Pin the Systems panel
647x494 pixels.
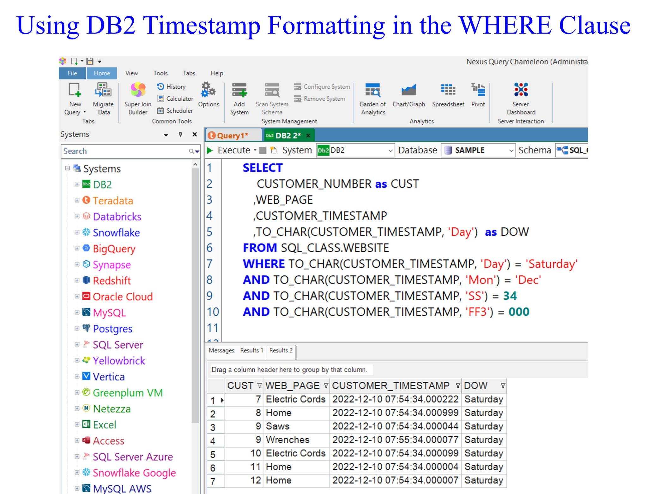coord(180,134)
